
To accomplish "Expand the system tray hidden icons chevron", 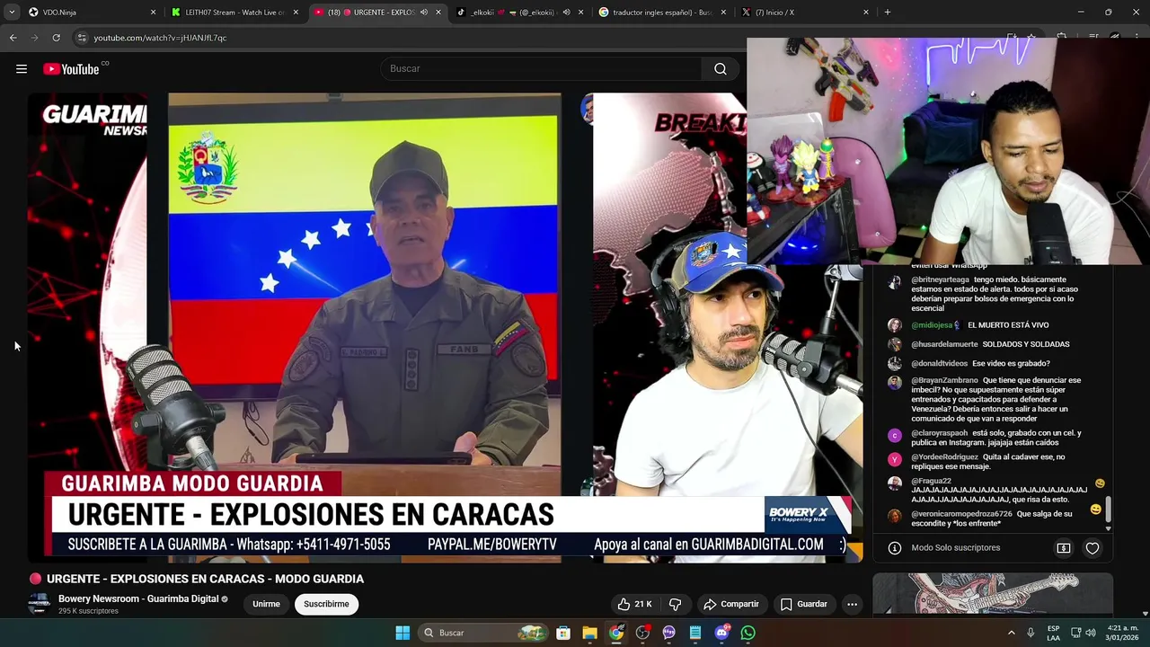I will click(1011, 633).
